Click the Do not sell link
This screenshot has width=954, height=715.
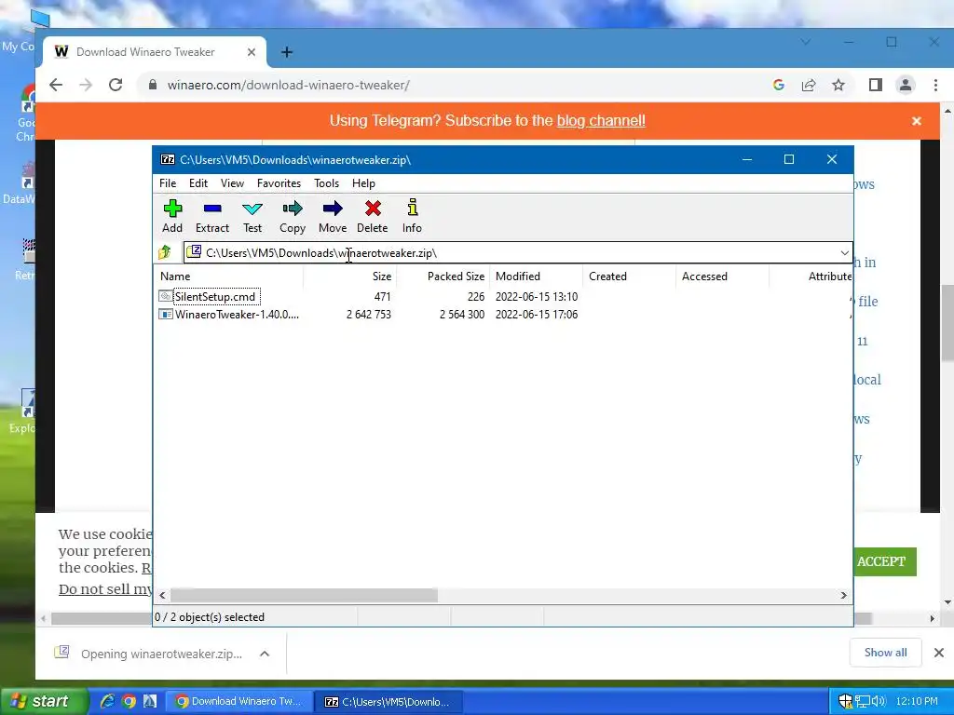coord(106,588)
